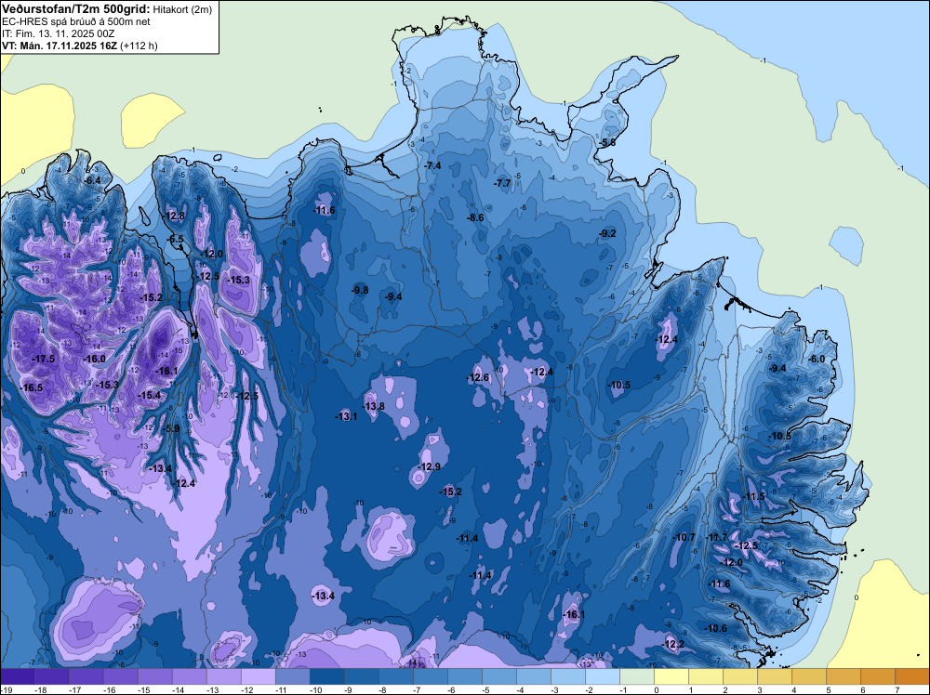This screenshot has height=695, width=930.
Task: Click the legend color swatch above label -5
Action: [x=498, y=676]
